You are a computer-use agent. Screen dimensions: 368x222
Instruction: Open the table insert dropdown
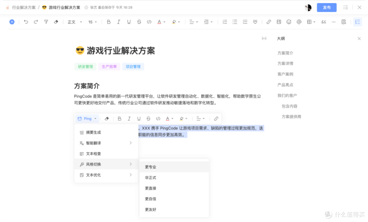point(311,22)
